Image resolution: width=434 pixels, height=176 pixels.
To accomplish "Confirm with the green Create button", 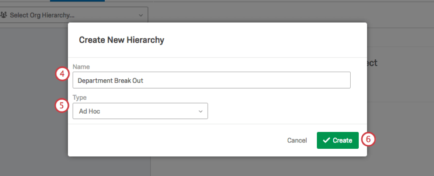I will click(x=338, y=140).
